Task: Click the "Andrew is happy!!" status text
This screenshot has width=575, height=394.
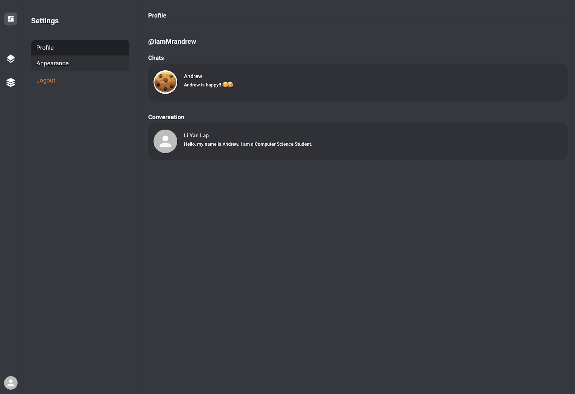Action: click(x=202, y=85)
